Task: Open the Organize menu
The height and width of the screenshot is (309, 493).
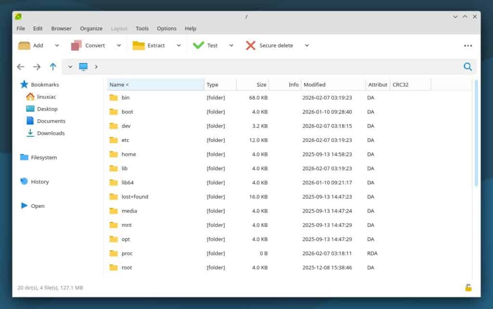Action: point(91,28)
